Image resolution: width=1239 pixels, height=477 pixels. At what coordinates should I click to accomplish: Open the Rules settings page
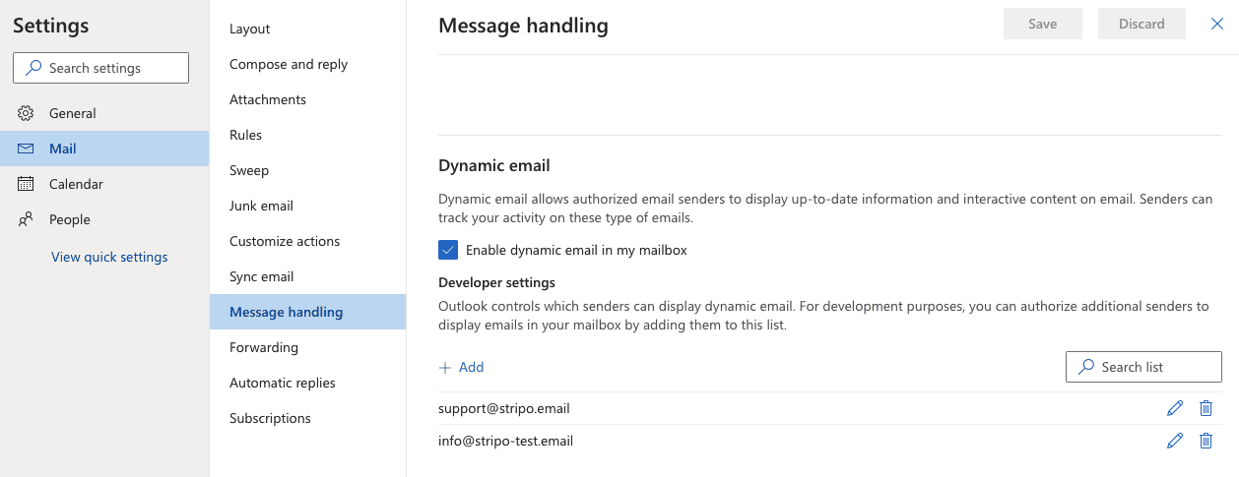tap(245, 135)
